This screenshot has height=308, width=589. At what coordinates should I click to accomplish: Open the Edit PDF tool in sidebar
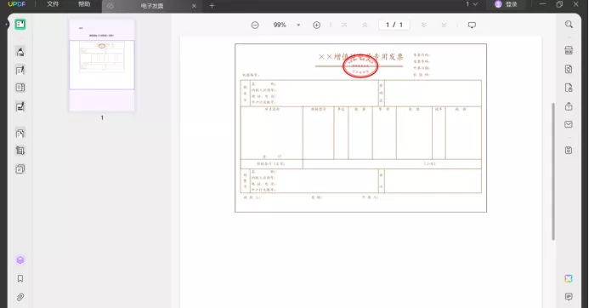pyautogui.click(x=20, y=71)
